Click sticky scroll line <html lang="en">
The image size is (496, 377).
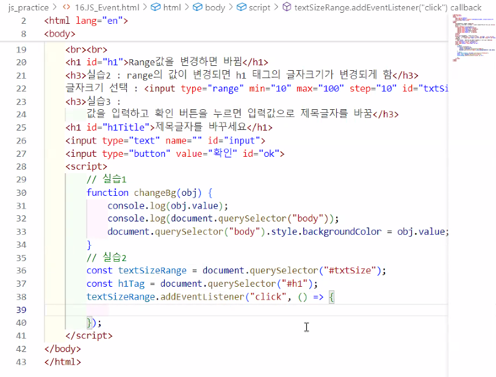pyautogui.click(x=86, y=21)
